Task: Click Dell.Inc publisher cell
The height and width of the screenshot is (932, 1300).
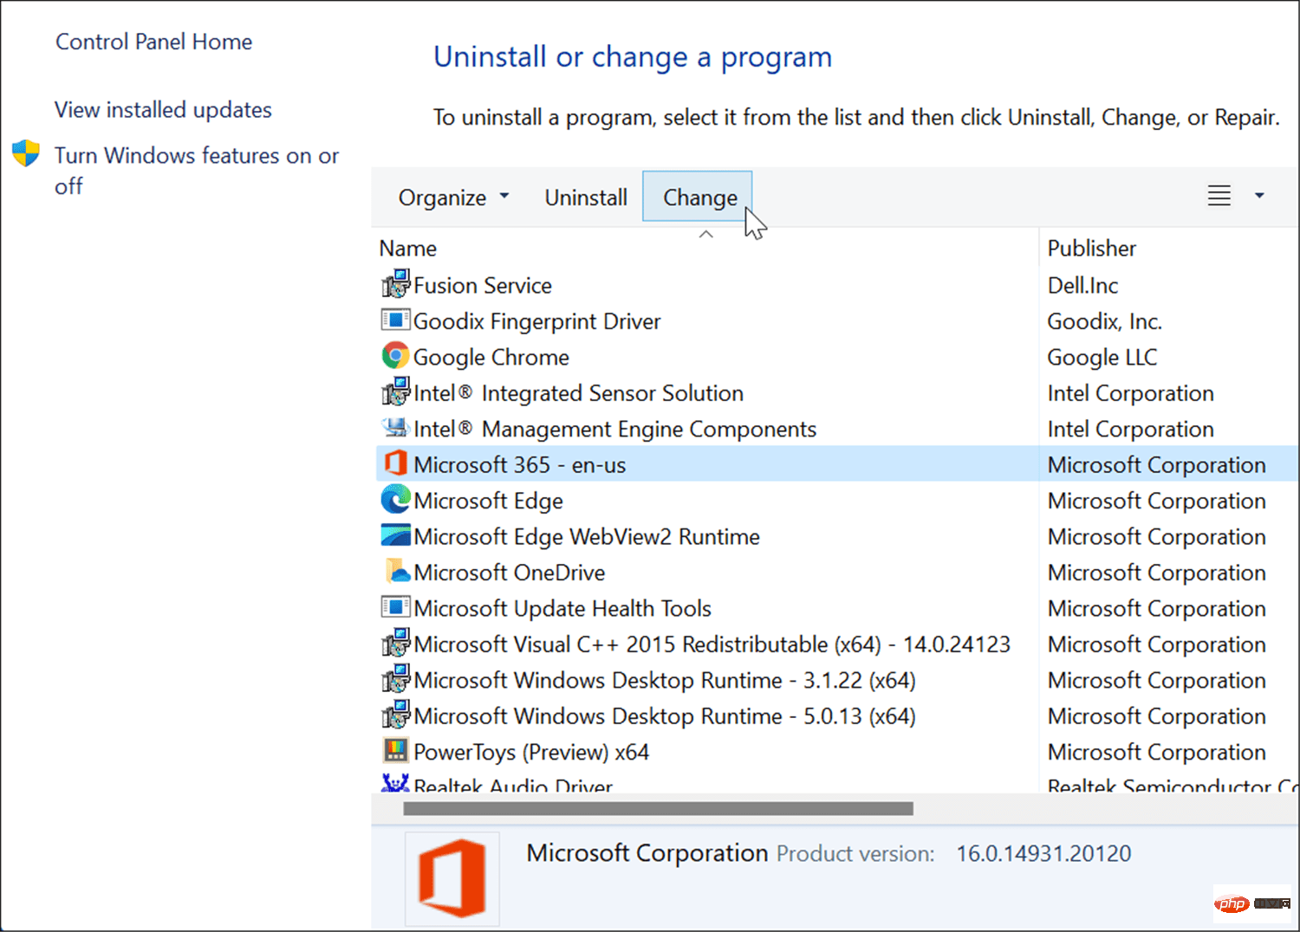Action: [x=1082, y=285]
